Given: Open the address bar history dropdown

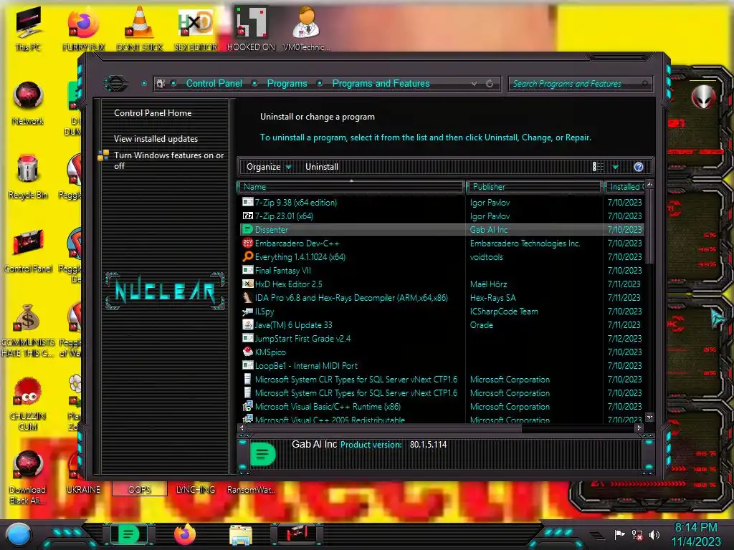Looking at the screenshot, I should click(475, 84).
